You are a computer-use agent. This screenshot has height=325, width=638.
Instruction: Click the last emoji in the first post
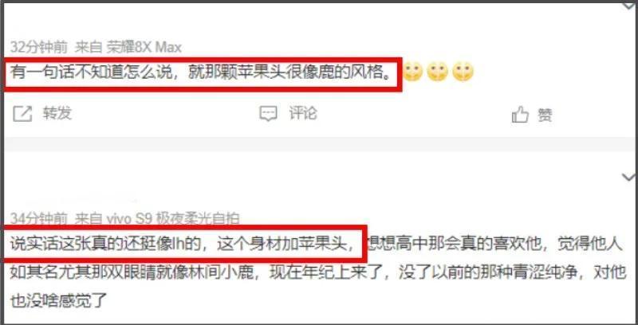click(463, 72)
